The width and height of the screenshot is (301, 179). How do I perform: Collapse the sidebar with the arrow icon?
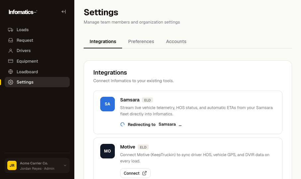[x=63, y=12]
